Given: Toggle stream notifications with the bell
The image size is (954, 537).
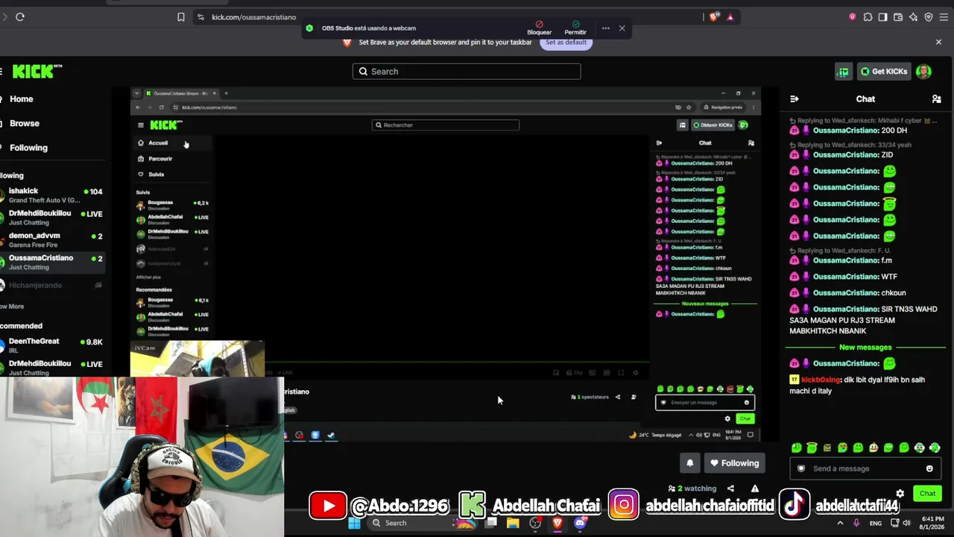Looking at the screenshot, I should point(690,463).
